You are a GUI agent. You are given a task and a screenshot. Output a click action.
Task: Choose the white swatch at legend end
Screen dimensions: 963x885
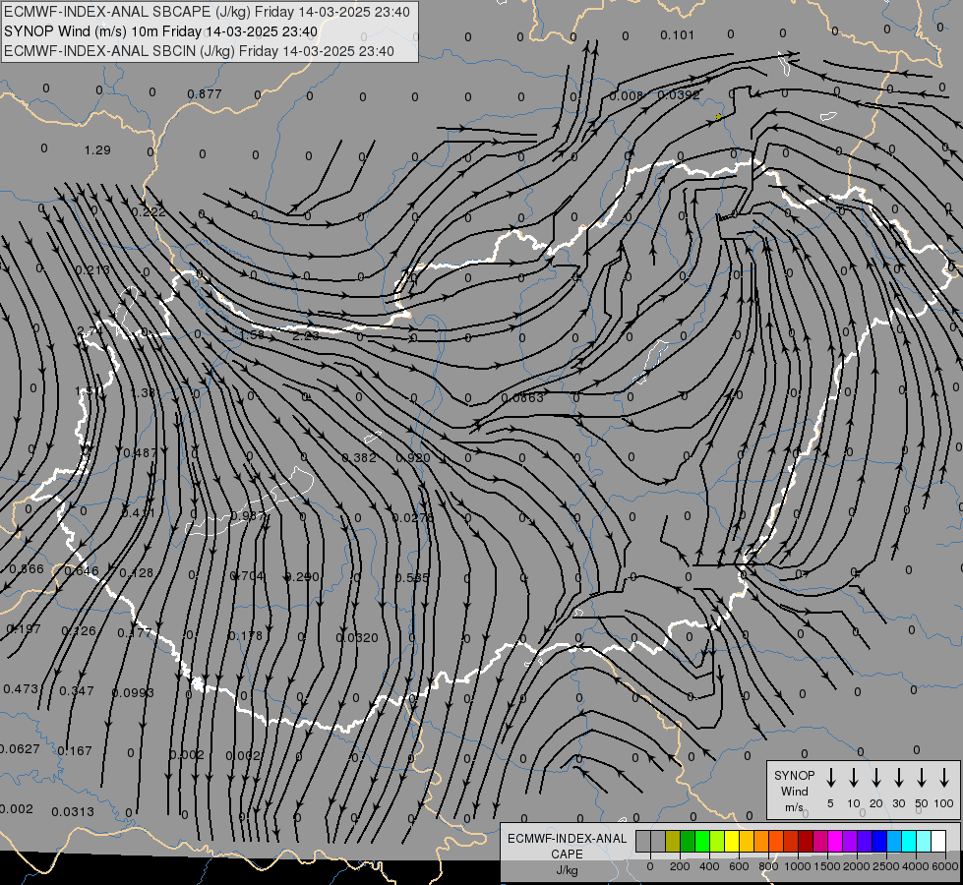(x=938, y=842)
